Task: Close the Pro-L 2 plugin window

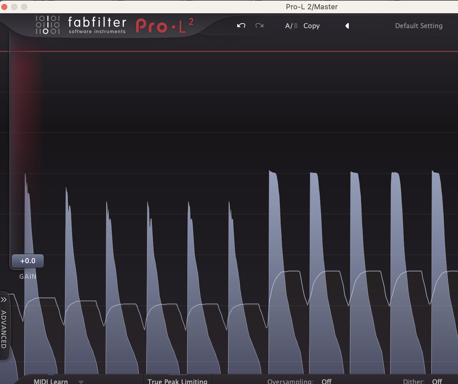Action: 4,7
